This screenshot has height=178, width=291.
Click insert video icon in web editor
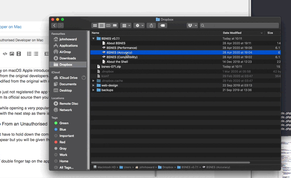click(19, 54)
